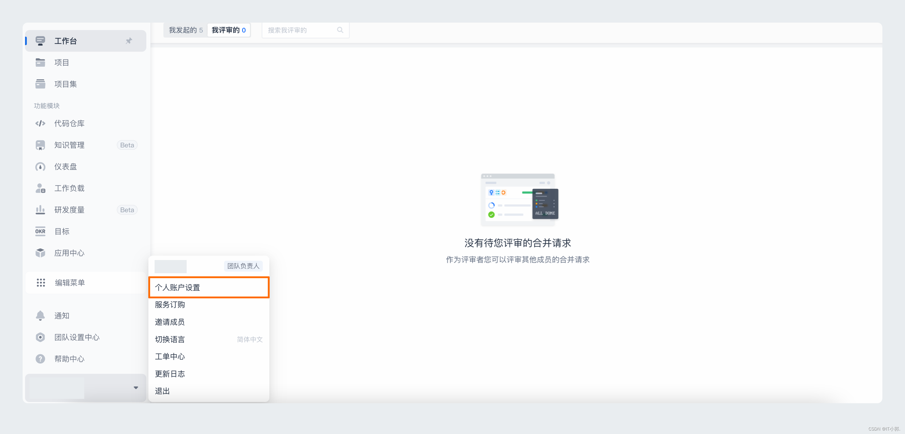Viewport: 905px width, 434px height.
Task: Select 退出 to log out
Action: pos(163,391)
